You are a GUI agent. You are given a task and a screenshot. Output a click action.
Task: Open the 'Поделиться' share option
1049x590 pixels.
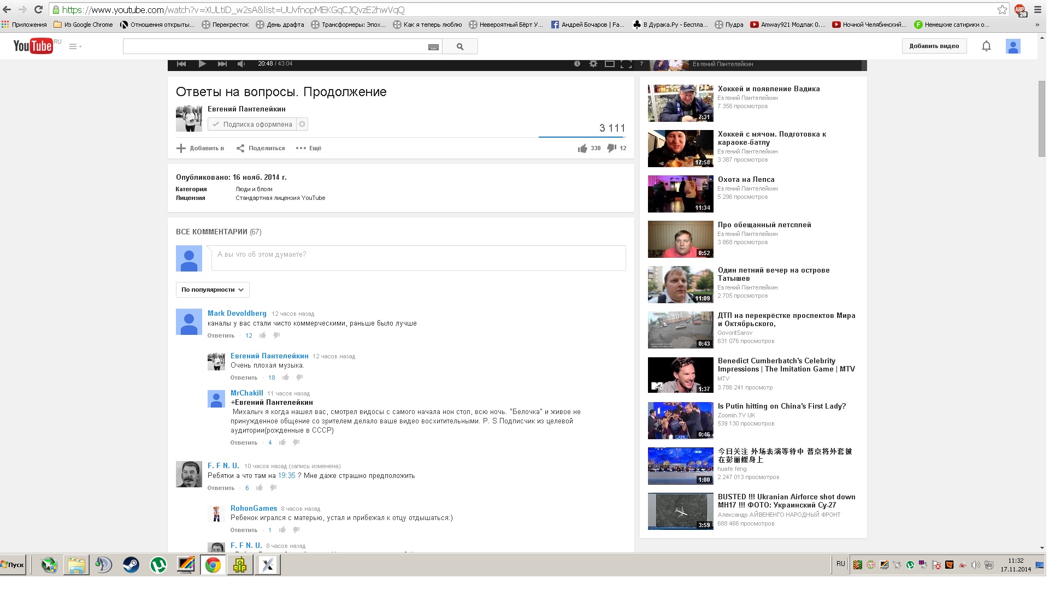tap(261, 148)
